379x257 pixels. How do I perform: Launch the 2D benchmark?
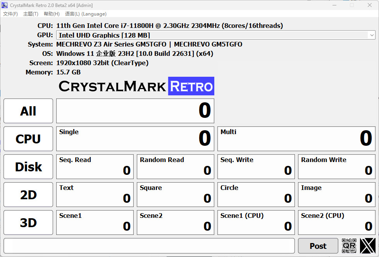(x=28, y=195)
